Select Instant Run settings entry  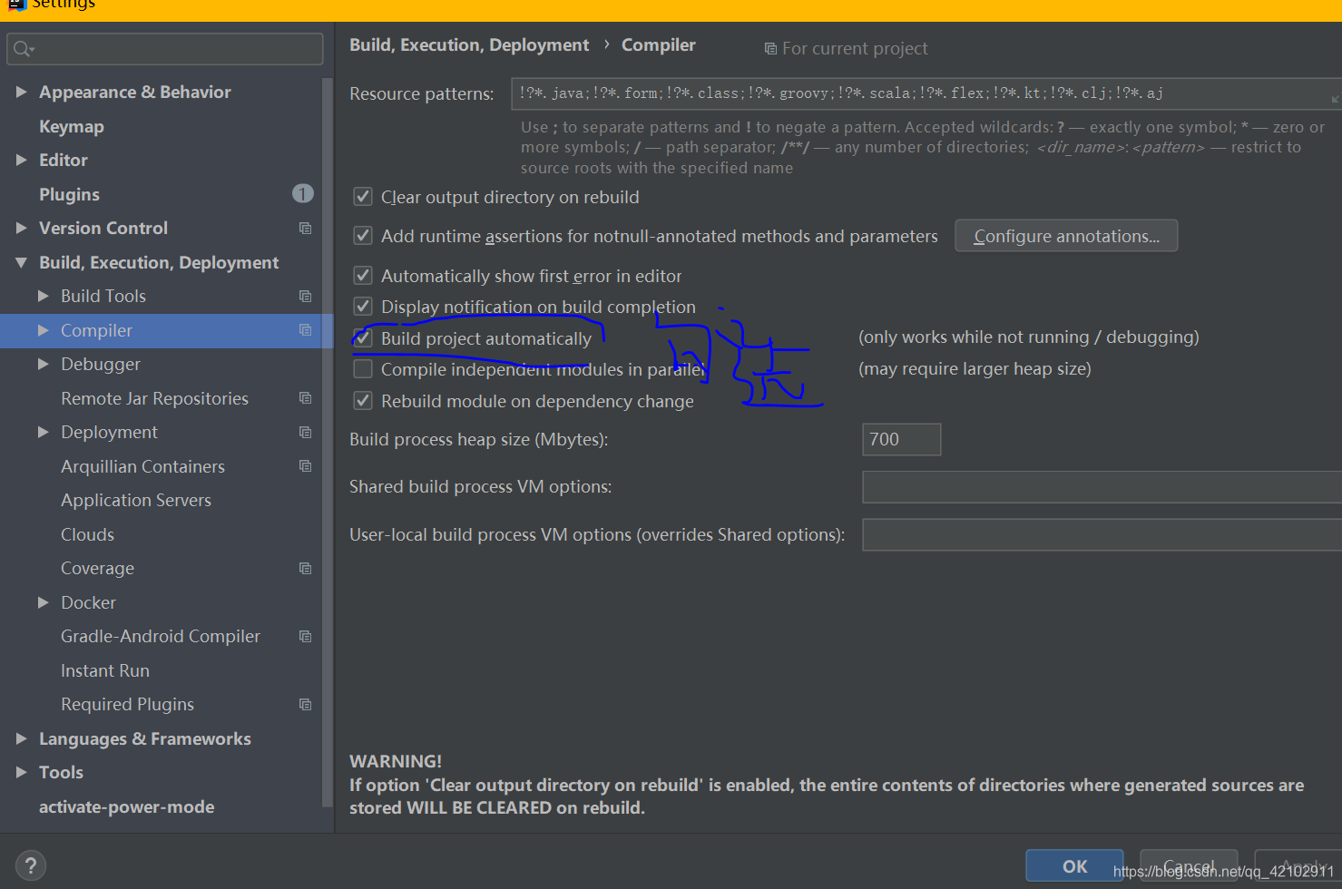(105, 670)
